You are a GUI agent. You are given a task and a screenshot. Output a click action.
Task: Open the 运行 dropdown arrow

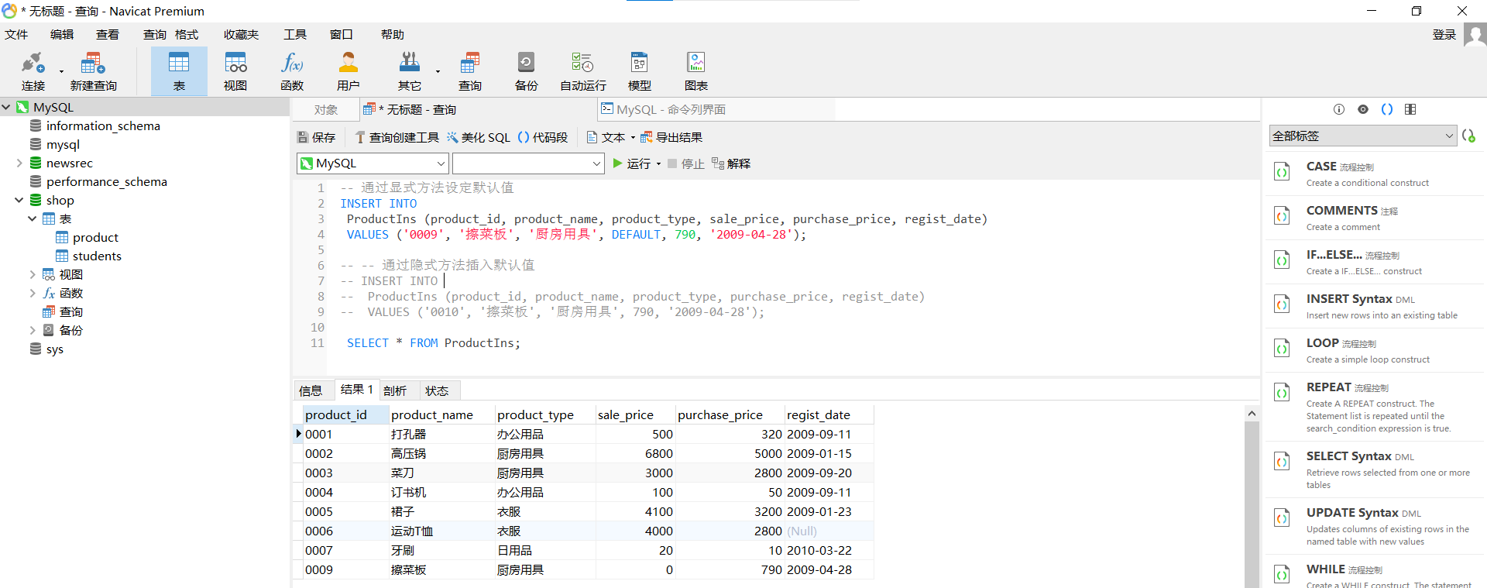pos(658,164)
